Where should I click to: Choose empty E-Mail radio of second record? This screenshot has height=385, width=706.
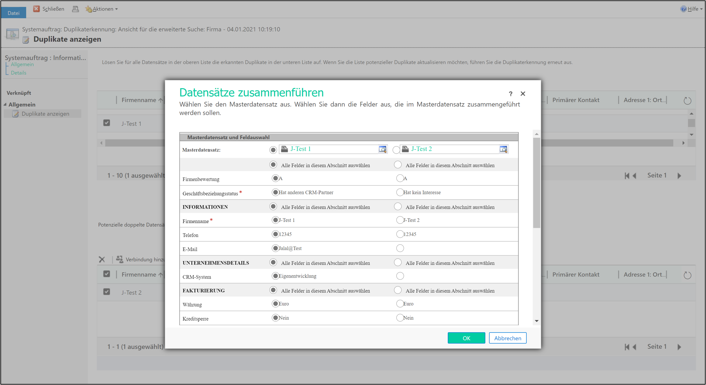[400, 248]
